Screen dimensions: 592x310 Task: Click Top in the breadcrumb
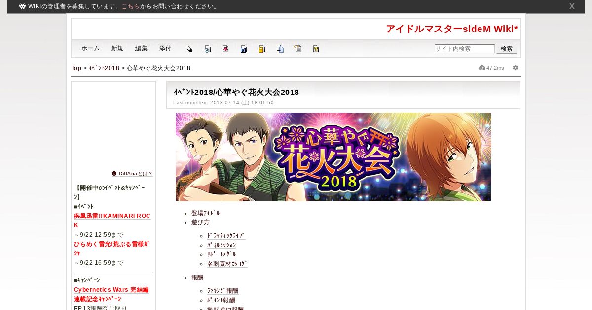(76, 68)
